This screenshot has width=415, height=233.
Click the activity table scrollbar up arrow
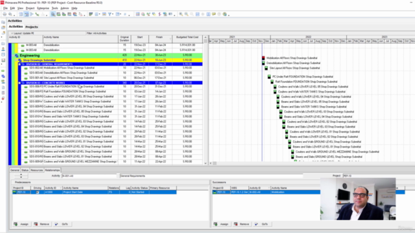click(206, 38)
